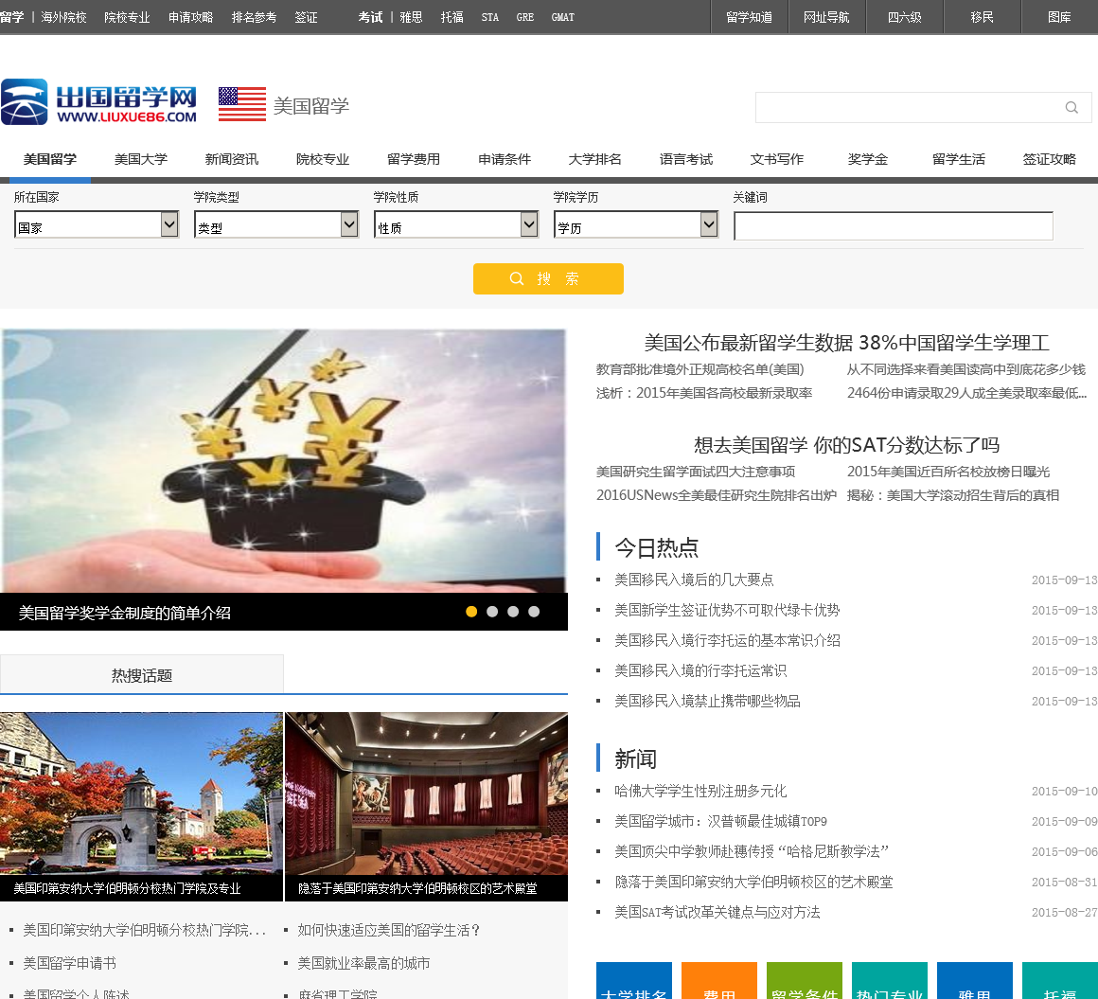Click the American flag icon

click(x=242, y=104)
